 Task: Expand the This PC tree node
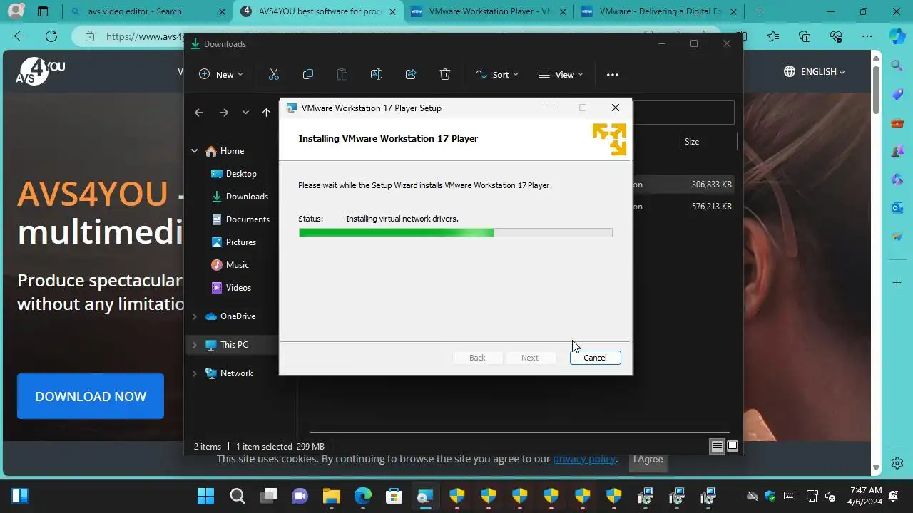point(194,345)
